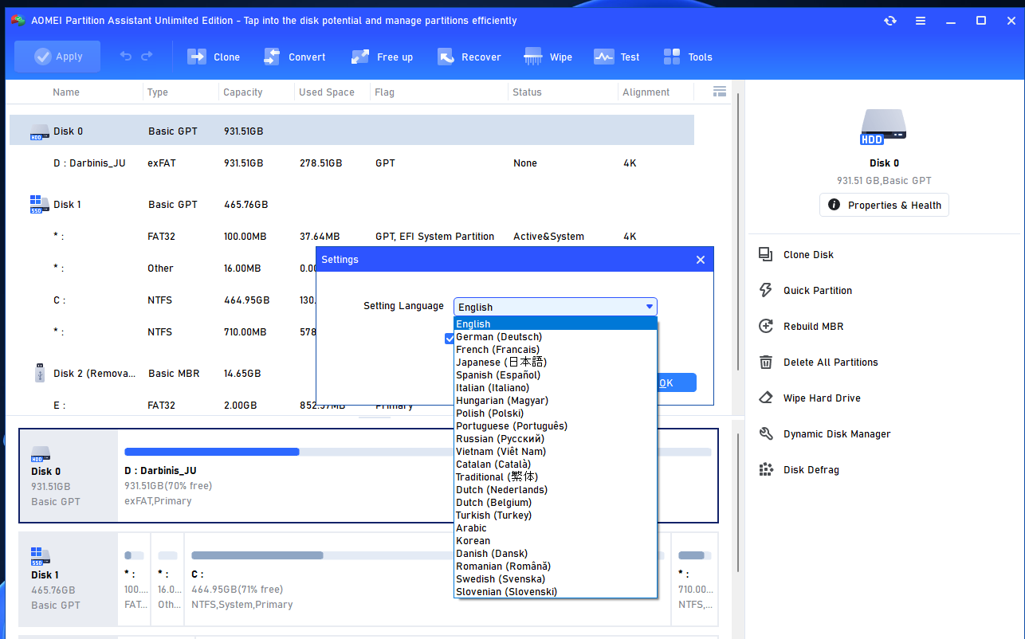Screen dimensions: 1025x639
Task: Open the Free up tool
Action: pos(382,57)
